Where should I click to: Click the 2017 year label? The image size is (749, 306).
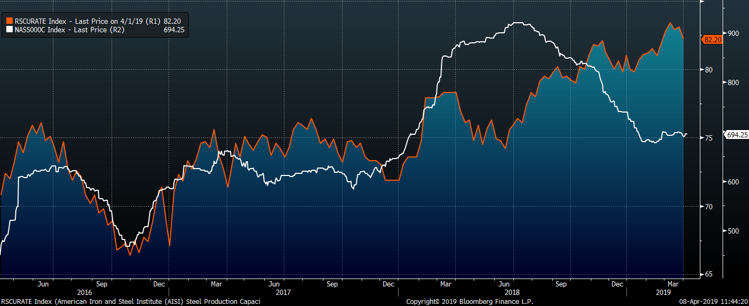click(283, 292)
